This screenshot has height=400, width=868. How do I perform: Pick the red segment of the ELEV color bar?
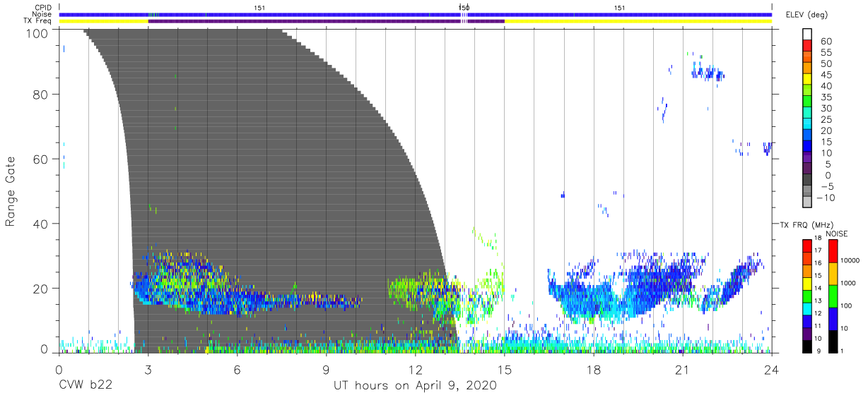click(808, 46)
